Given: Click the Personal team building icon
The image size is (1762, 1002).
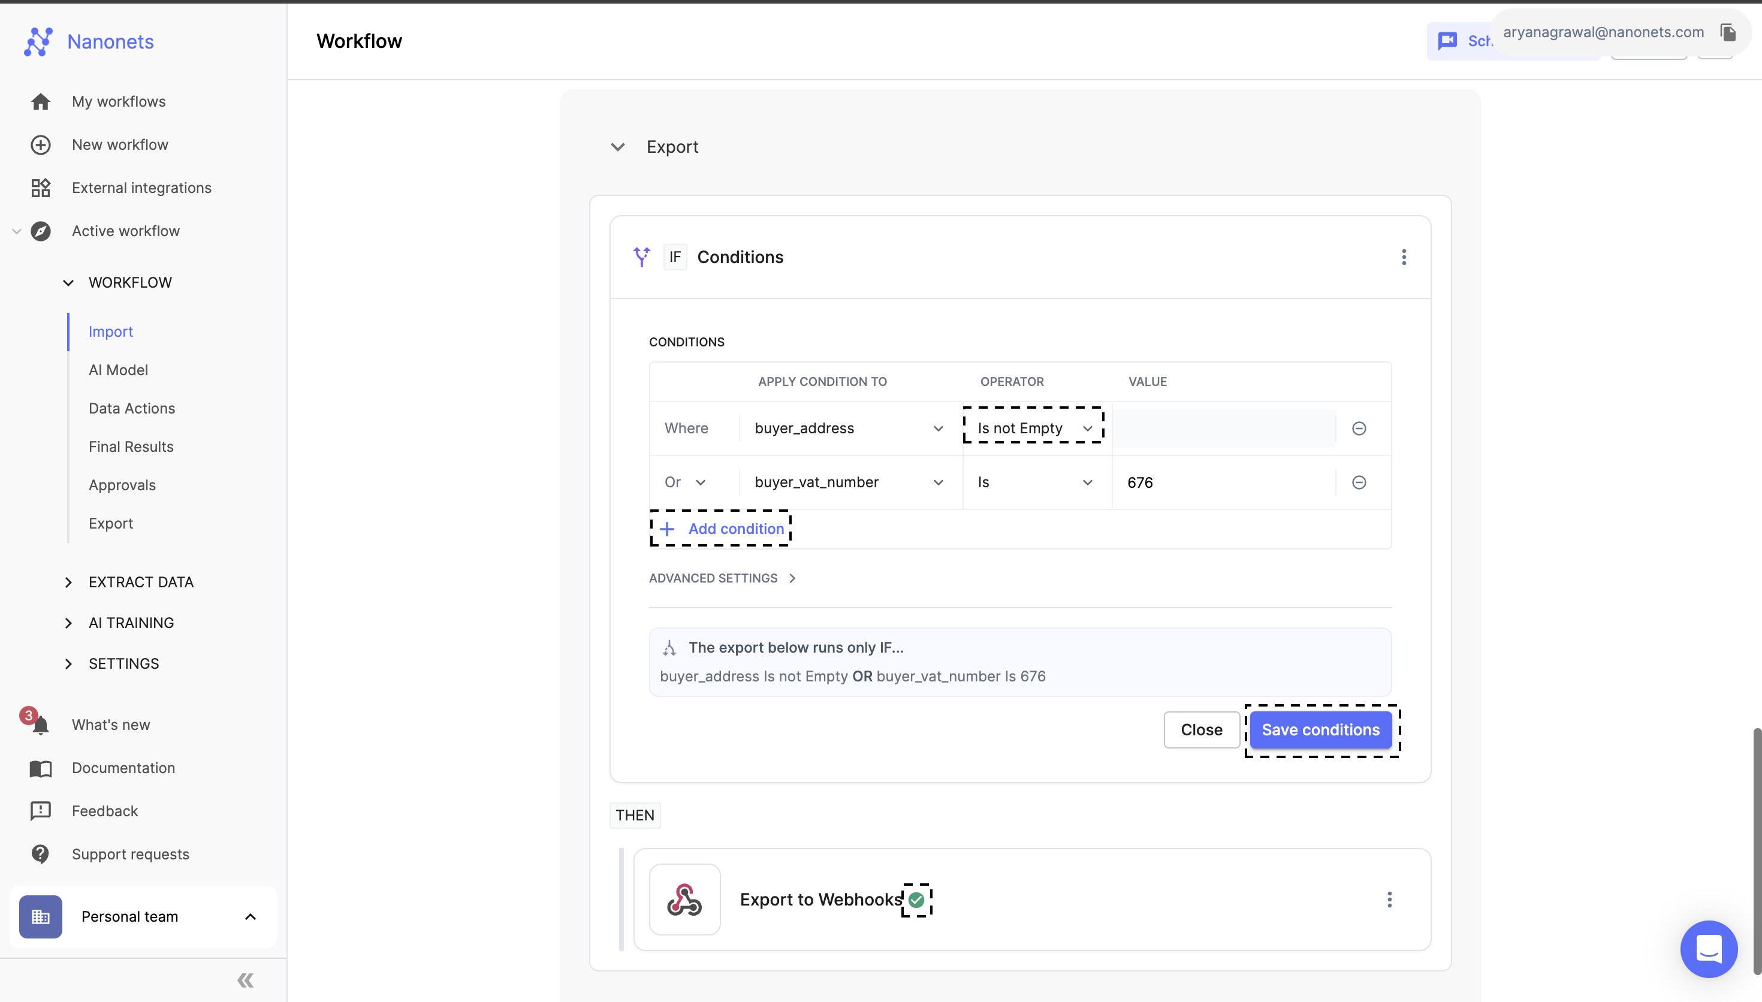Looking at the screenshot, I should 41,917.
